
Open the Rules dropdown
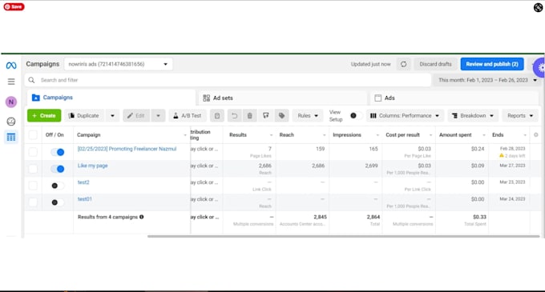308,116
